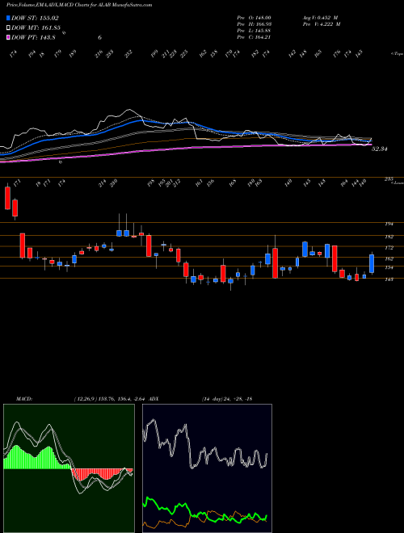The width and height of the screenshot is (404, 533).
Task: Click the first red candlestick at far left
Action: pyautogui.click(x=7, y=198)
